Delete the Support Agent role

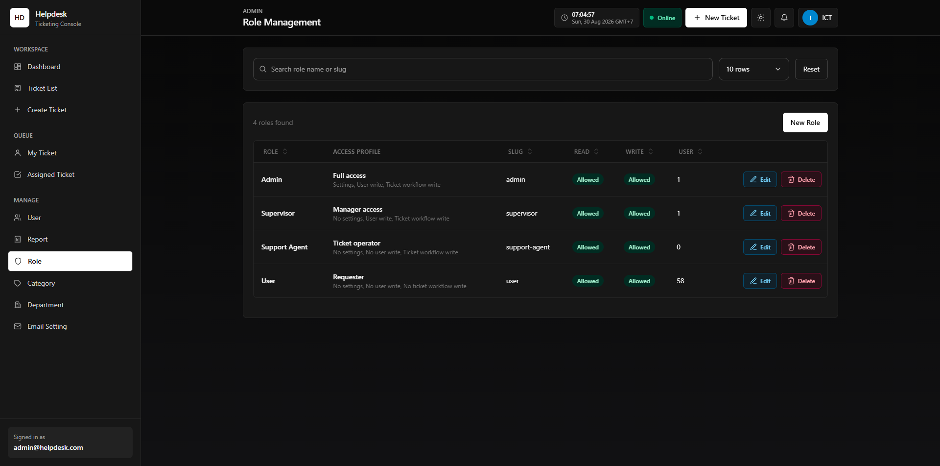(x=801, y=247)
